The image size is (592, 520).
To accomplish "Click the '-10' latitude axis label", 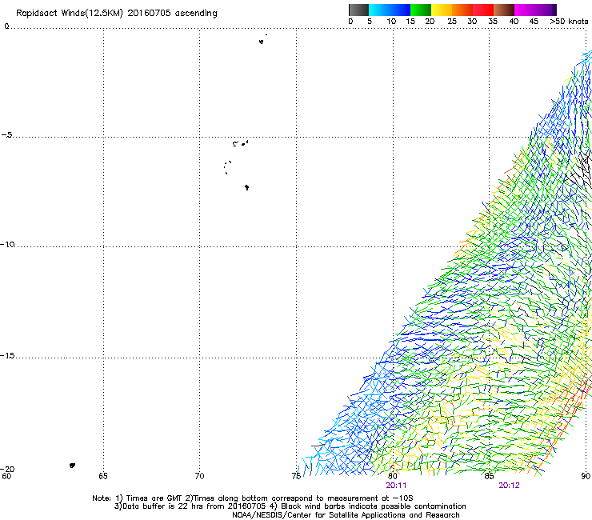I will click(7, 244).
